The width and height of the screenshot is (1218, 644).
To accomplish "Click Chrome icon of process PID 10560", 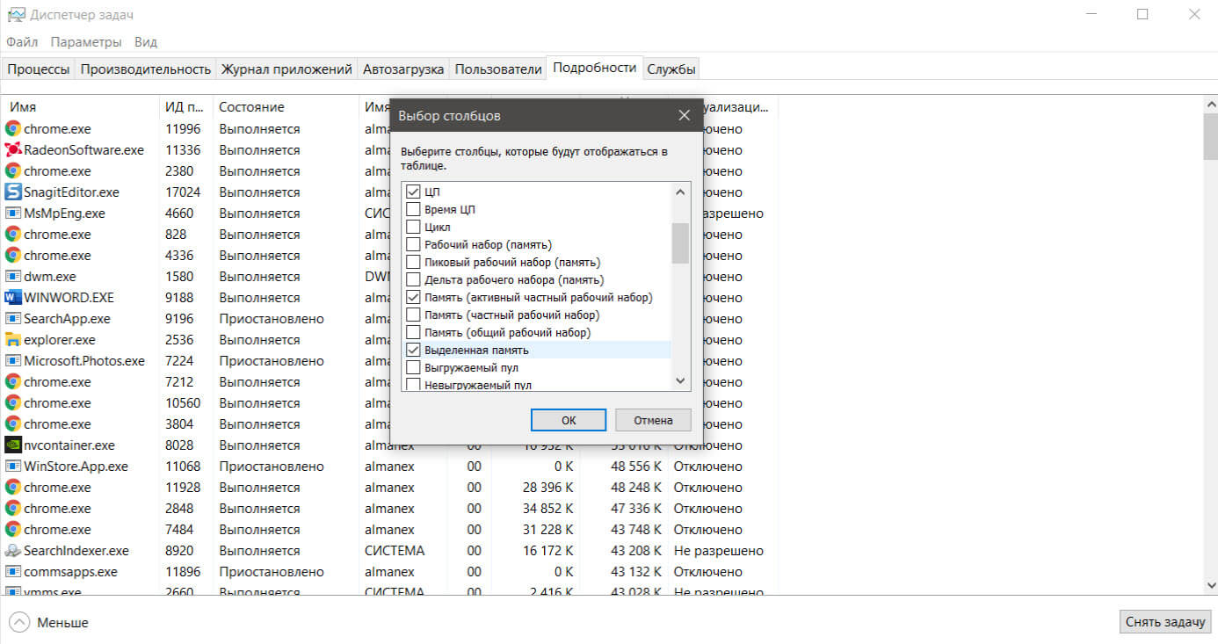I will point(13,403).
